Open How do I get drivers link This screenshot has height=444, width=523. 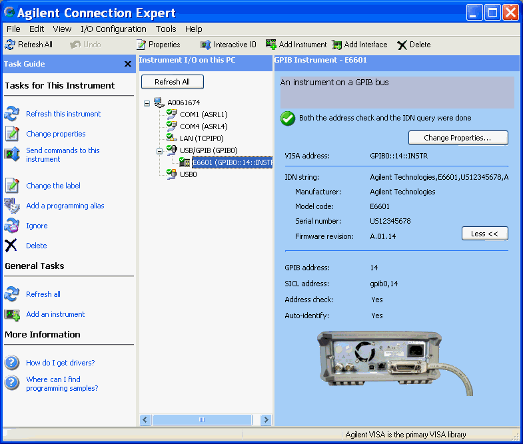[61, 363]
